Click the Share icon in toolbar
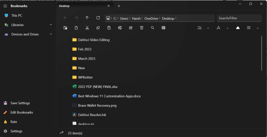This screenshot has height=137, width=267. pyautogui.click(x=131, y=28)
